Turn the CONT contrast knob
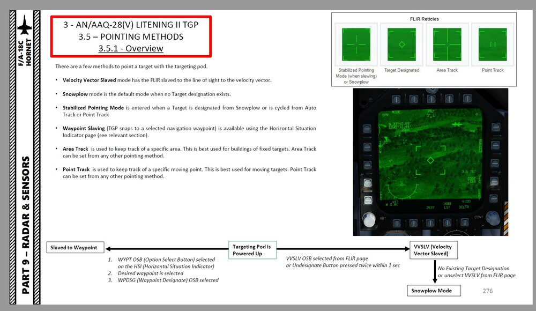The width and height of the screenshot is (536, 311). [x=493, y=218]
